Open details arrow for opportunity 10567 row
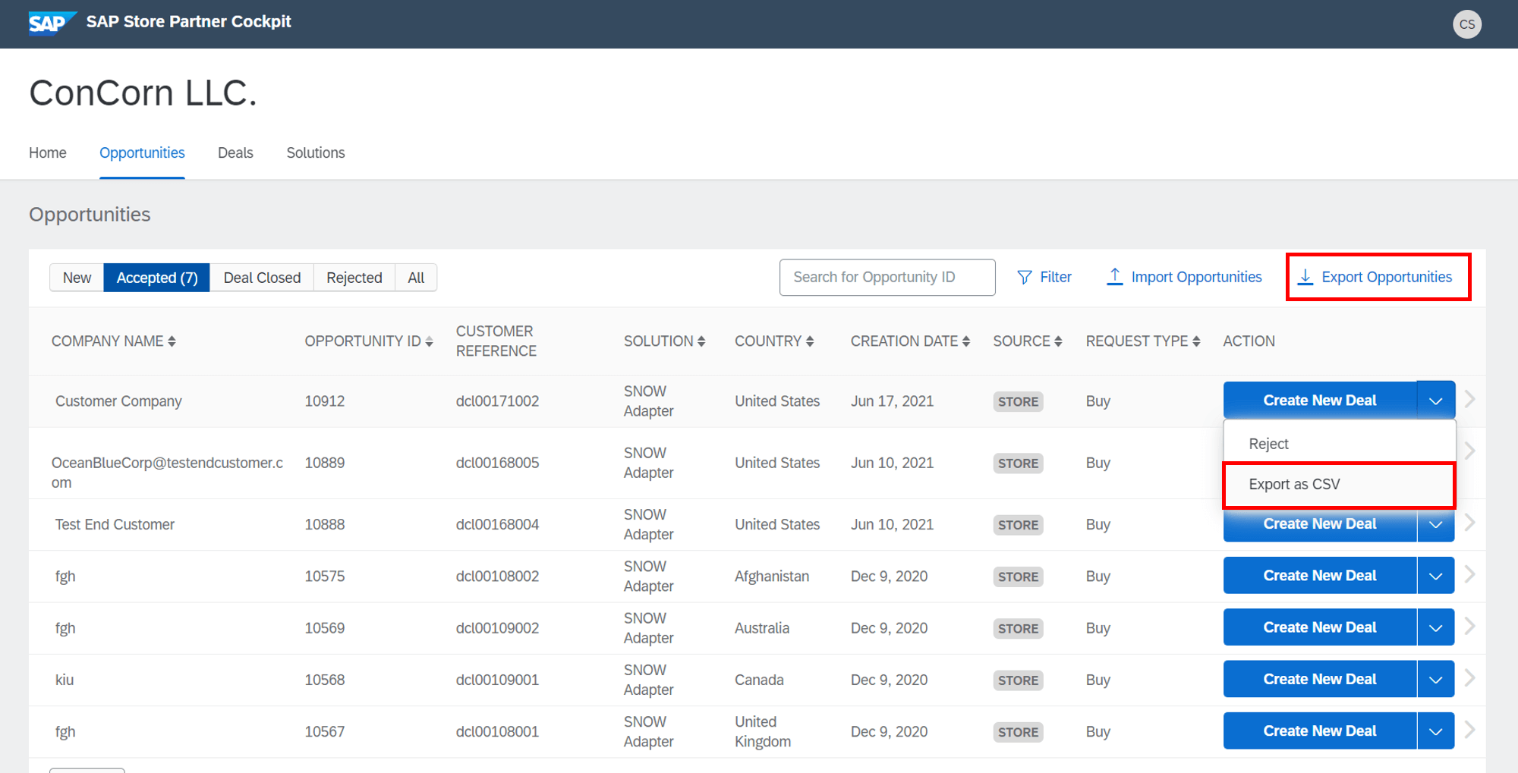This screenshot has width=1518, height=773. pos(1470,730)
